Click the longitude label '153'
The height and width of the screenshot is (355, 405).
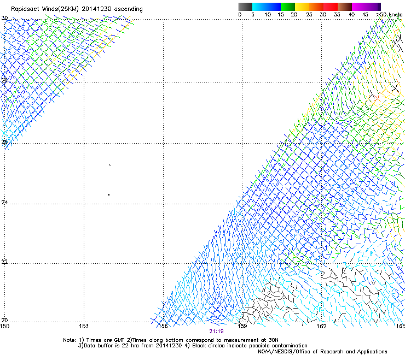point(84,326)
